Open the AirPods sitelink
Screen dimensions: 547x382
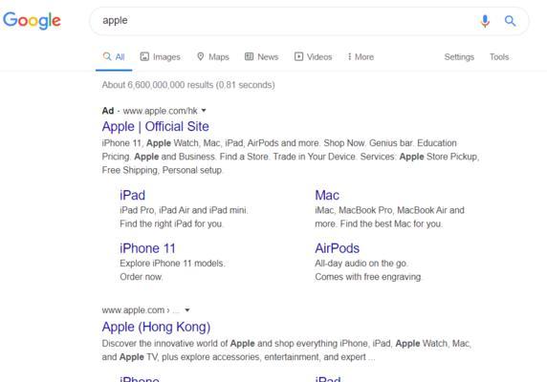click(x=337, y=248)
